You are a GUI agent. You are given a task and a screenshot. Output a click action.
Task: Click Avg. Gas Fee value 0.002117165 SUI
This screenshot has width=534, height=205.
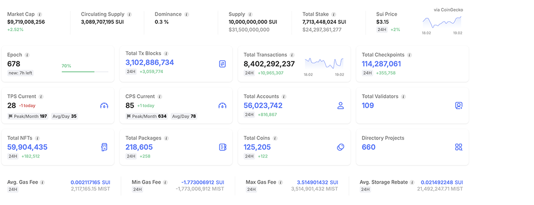pos(90,182)
